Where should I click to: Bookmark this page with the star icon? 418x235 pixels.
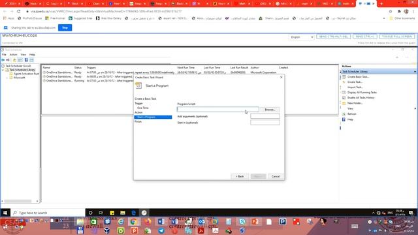tap(391, 12)
